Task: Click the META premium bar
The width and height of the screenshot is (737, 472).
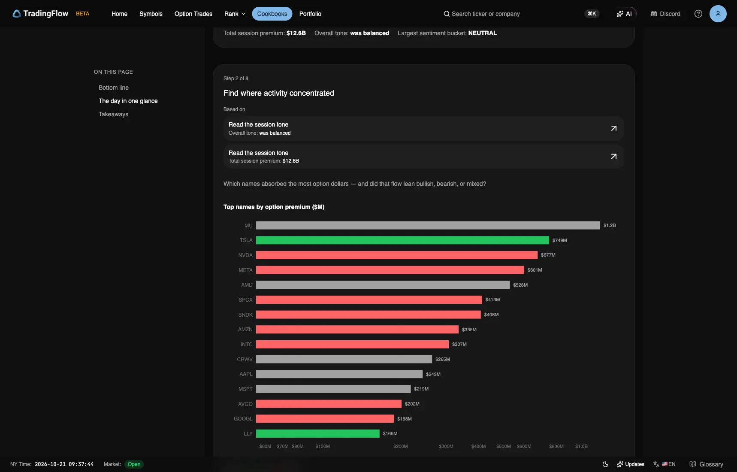Action: pyautogui.click(x=390, y=270)
